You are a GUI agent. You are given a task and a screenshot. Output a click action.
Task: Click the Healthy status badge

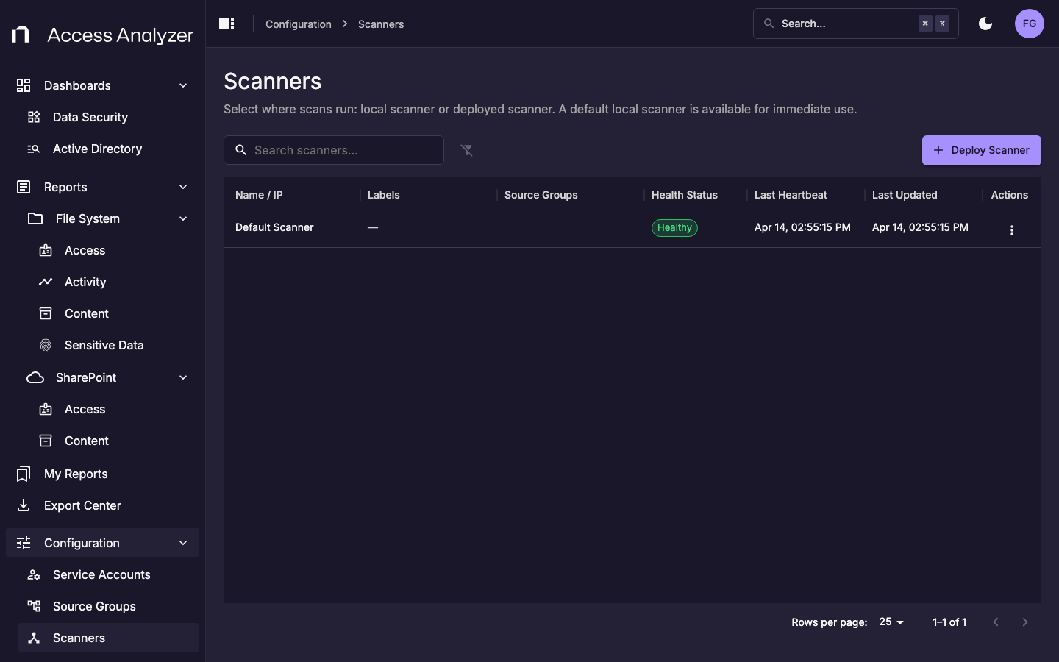[x=674, y=227]
